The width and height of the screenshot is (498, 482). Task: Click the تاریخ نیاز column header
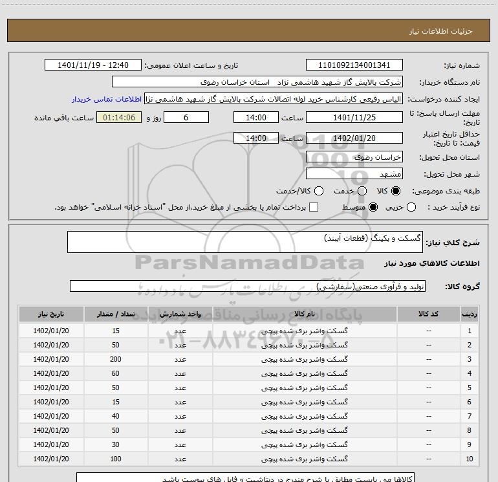click(x=51, y=314)
